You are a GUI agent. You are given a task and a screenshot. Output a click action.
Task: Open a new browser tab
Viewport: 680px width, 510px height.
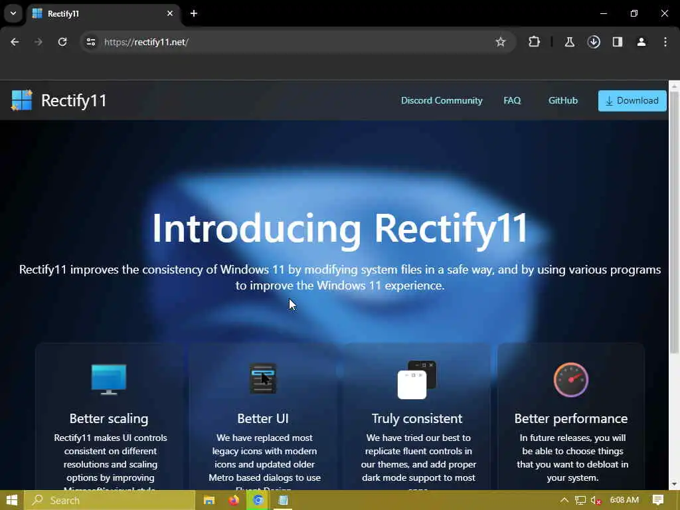coord(194,13)
